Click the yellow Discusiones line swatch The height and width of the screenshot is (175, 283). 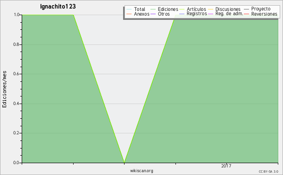[211, 9]
